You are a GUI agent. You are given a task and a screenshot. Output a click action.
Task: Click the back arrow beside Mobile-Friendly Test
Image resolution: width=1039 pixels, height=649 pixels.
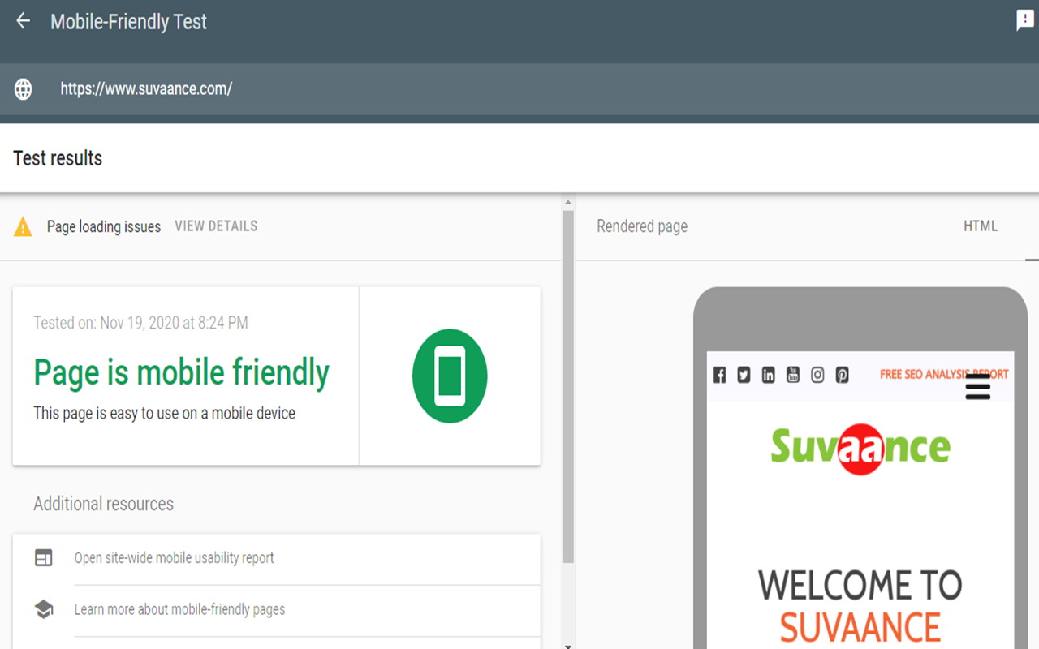23,21
